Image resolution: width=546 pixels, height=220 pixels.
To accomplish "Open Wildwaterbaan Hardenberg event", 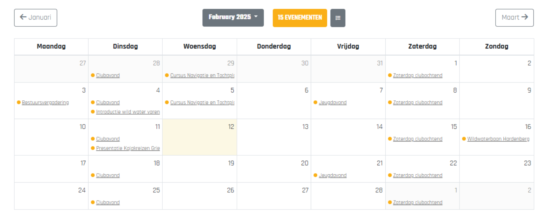I will tap(498, 139).
